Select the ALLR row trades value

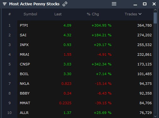point(145,113)
